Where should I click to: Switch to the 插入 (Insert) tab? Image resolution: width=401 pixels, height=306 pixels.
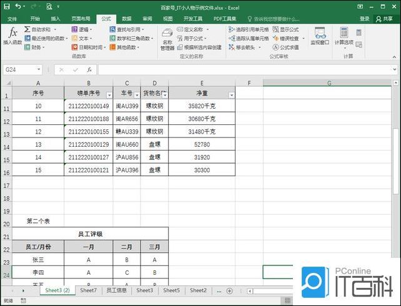click(x=55, y=19)
